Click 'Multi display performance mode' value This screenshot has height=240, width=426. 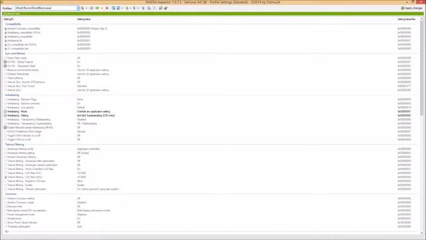[x=93, y=211]
